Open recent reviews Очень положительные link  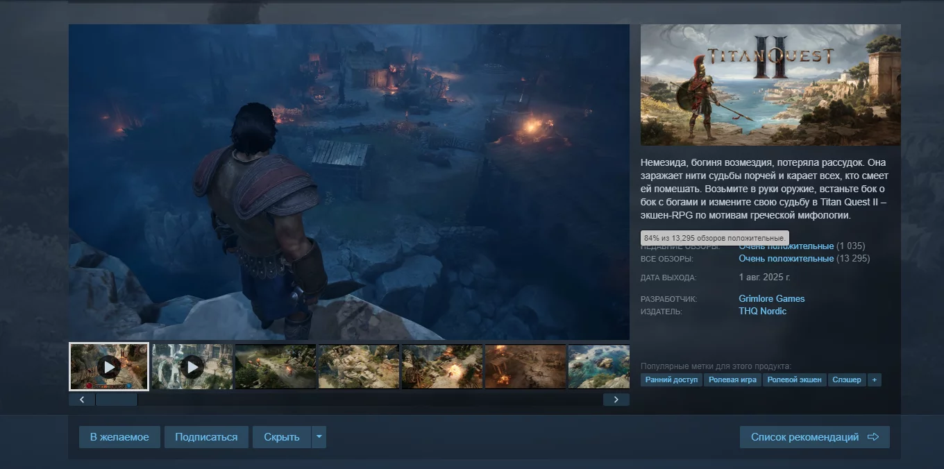tap(786, 246)
